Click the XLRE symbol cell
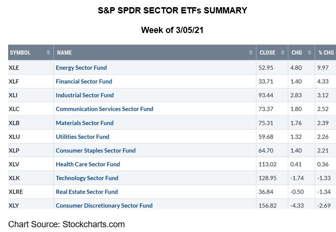 point(16,192)
